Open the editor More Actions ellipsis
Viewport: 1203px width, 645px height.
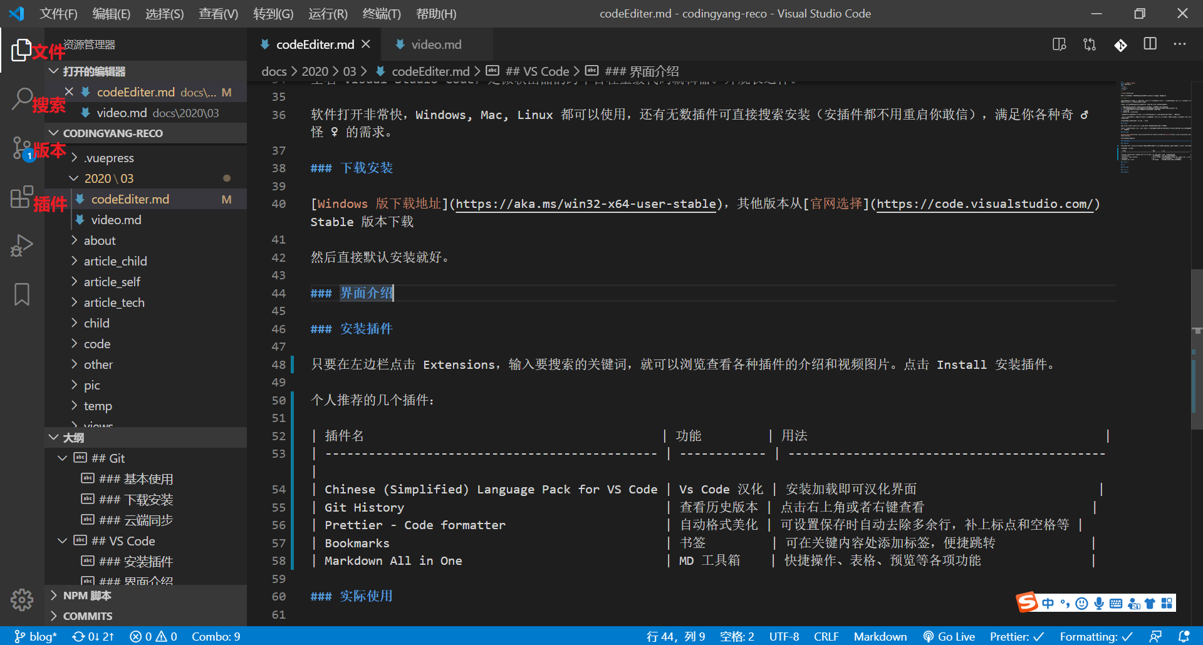1180,44
